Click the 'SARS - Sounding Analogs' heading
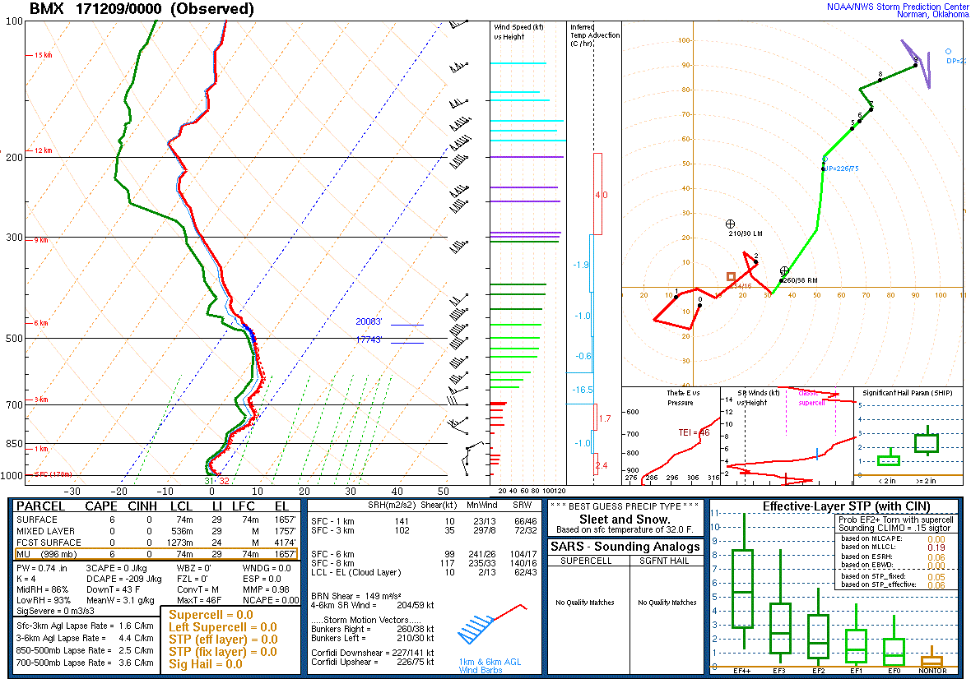 coord(625,547)
